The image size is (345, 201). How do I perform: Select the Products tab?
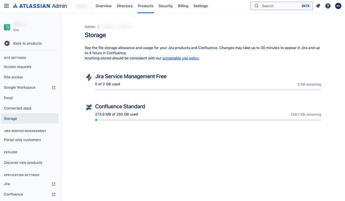click(x=146, y=6)
